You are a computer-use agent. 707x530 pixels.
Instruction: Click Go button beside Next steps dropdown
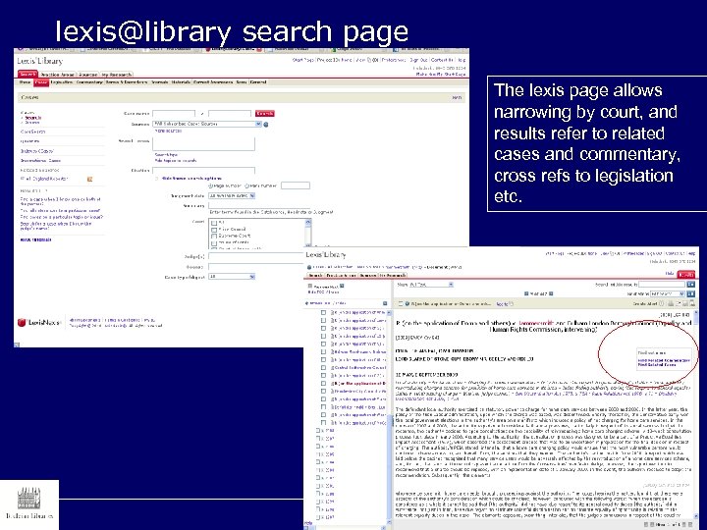coord(690,293)
